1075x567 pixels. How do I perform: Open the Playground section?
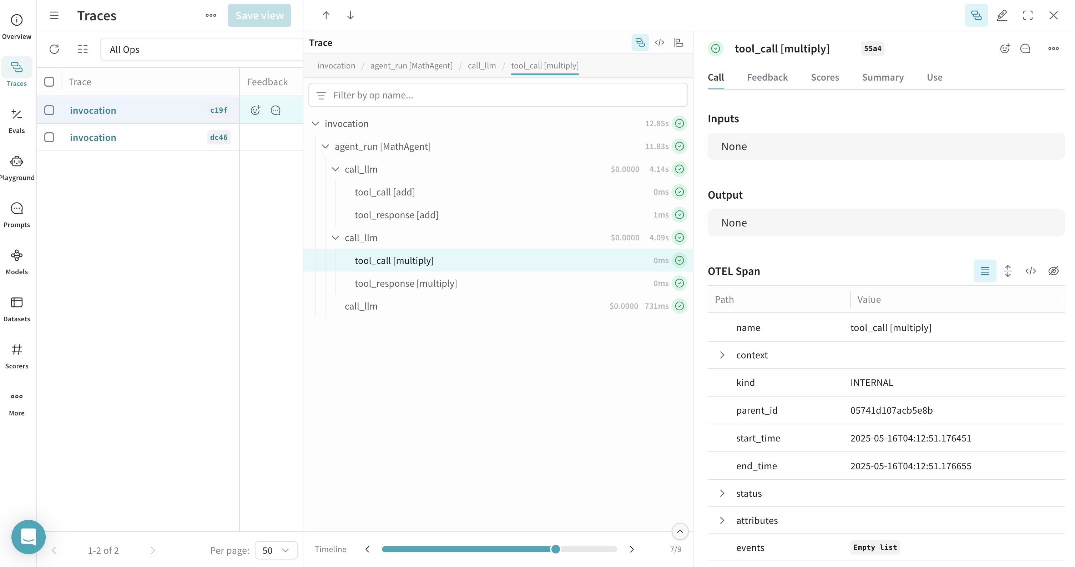click(17, 168)
